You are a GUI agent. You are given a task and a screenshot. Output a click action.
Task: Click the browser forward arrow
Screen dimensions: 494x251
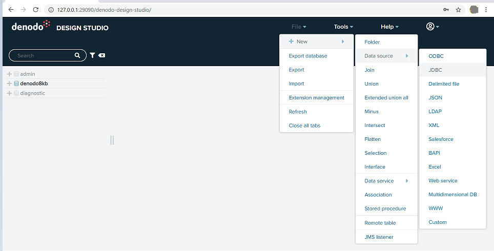point(23,10)
